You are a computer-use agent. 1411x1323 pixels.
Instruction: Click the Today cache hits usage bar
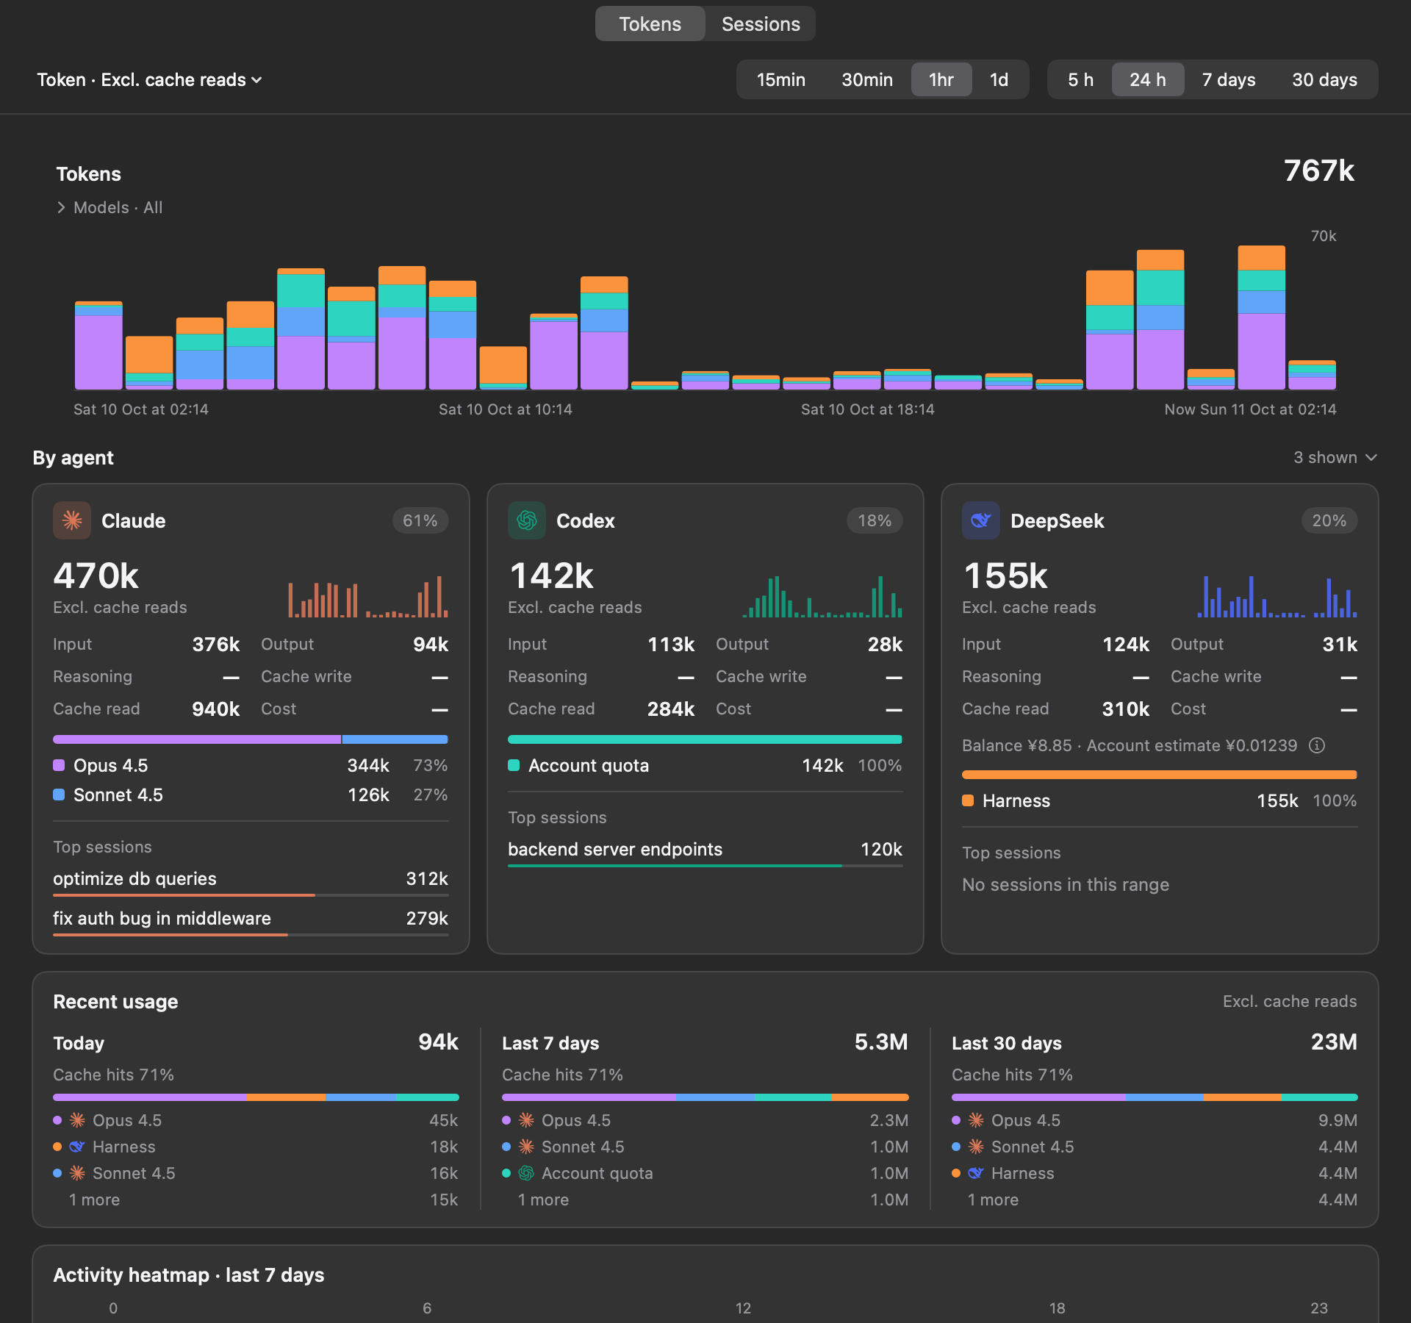pos(256,1097)
